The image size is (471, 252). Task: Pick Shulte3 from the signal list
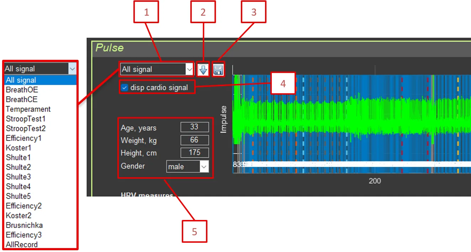point(18,177)
